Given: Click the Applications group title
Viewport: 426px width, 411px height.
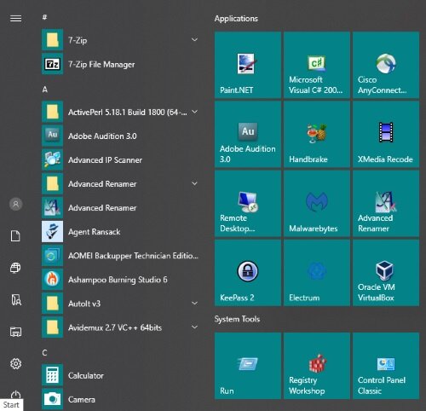Looking at the screenshot, I should point(236,19).
